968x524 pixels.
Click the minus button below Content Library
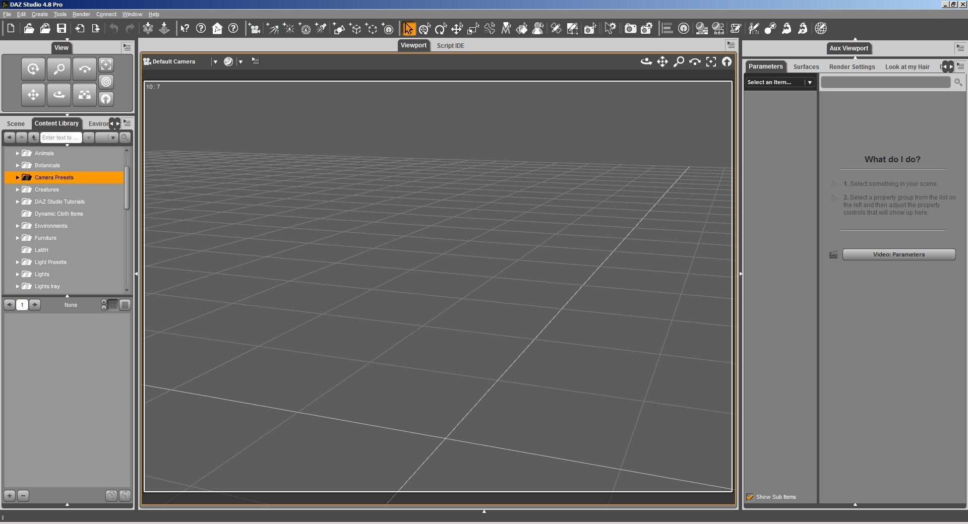[x=23, y=496]
